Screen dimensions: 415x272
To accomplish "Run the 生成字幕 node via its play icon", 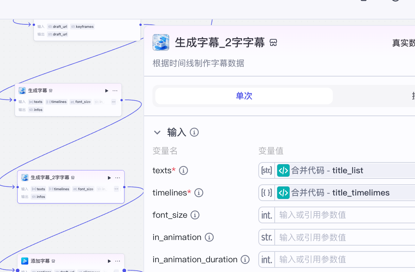I will point(107,91).
